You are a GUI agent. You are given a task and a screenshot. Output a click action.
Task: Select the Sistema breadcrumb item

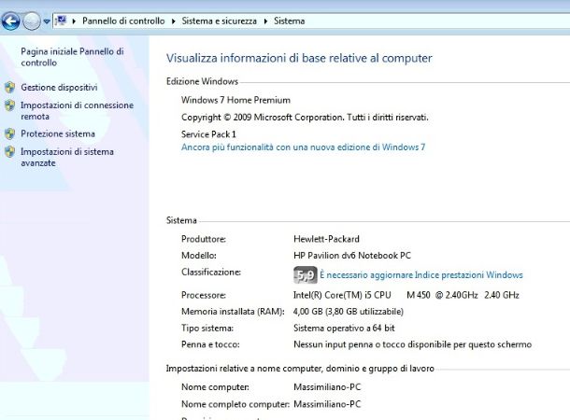(x=290, y=21)
